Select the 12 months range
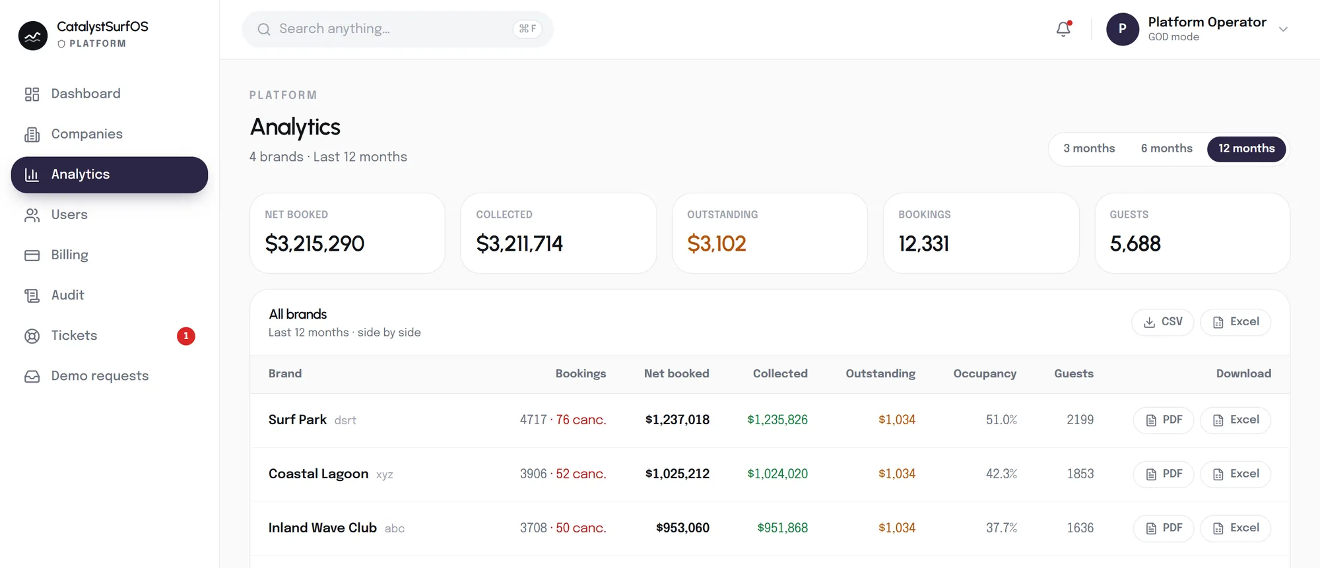 tap(1246, 148)
